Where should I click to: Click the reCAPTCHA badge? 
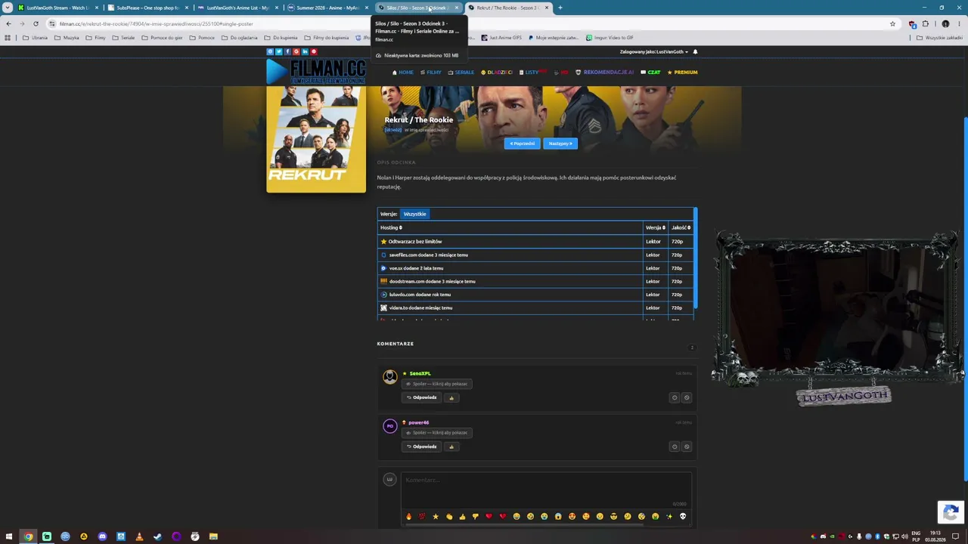951,512
